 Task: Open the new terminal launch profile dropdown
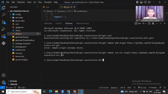146,23
